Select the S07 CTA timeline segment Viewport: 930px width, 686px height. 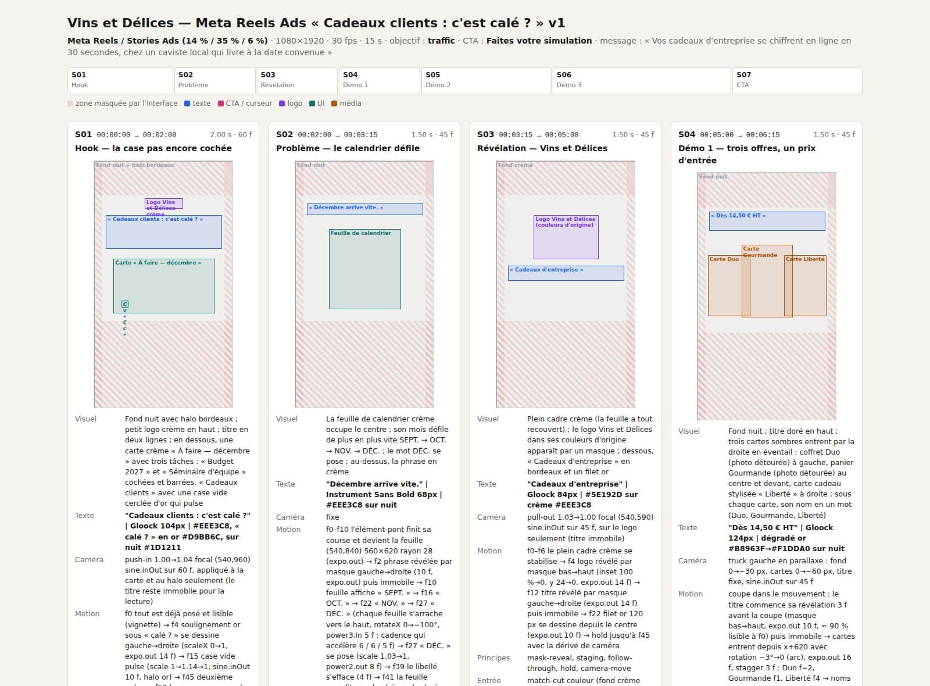(x=797, y=80)
